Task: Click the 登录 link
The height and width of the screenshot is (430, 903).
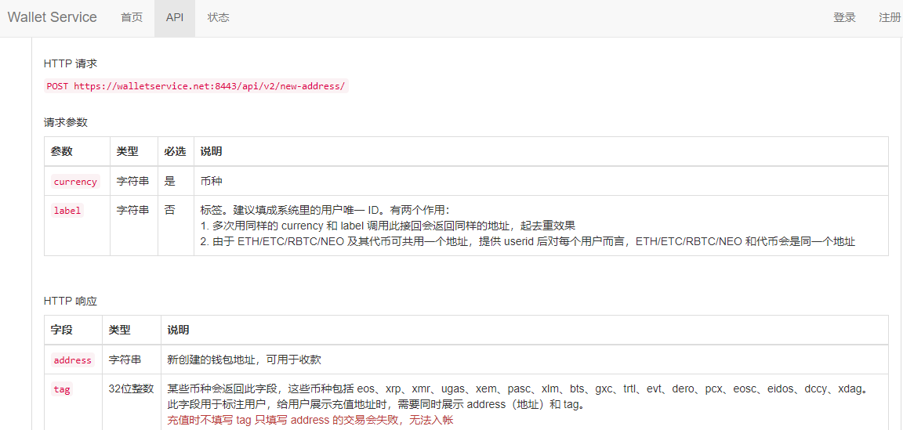Action: point(844,17)
